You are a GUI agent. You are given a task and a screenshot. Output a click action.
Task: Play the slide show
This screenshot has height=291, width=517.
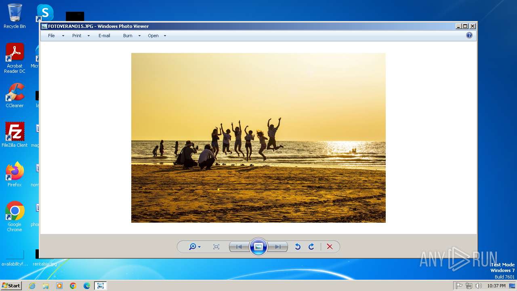pos(258,247)
